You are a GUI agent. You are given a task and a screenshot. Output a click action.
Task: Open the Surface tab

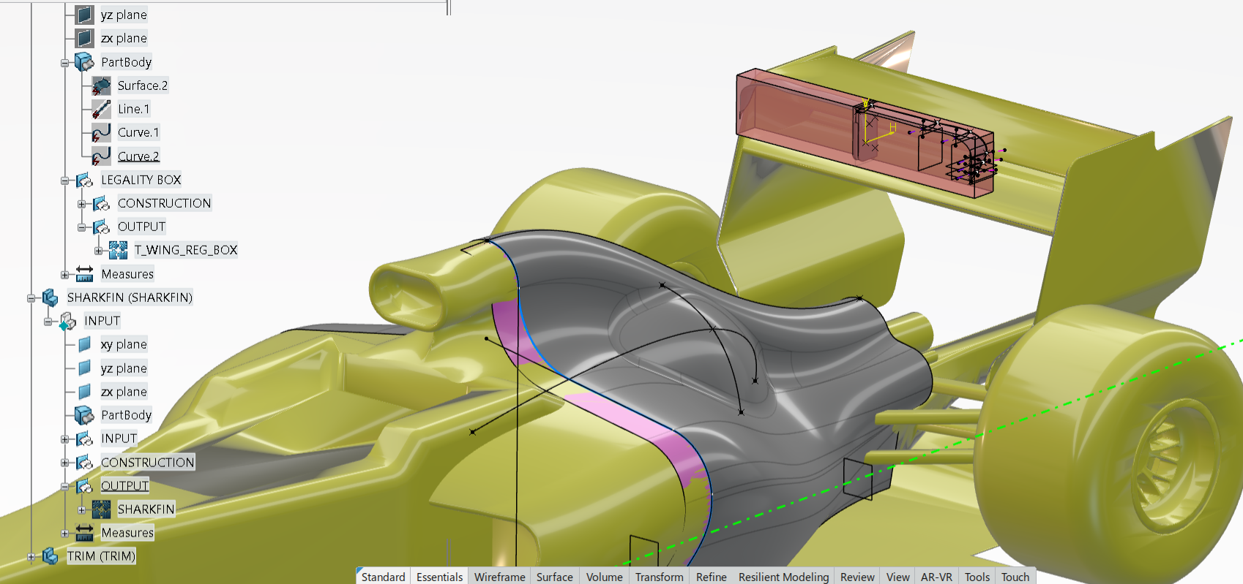coord(555,577)
